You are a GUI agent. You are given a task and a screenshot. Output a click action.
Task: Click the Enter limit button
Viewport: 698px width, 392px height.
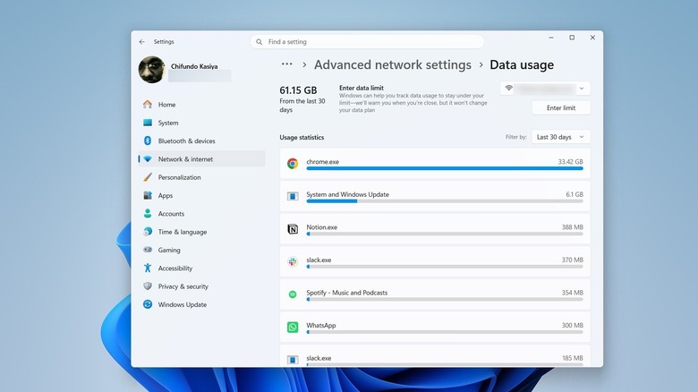tap(561, 107)
